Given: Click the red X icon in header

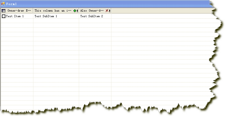Looking at the screenshot, I should pos(107,10).
